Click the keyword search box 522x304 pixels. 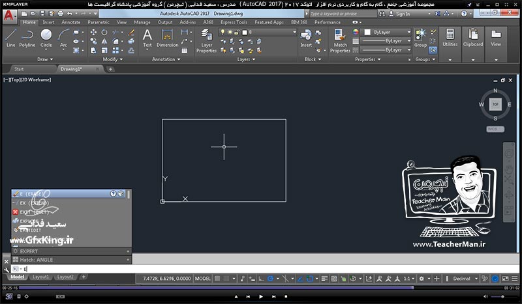[343, 14]
